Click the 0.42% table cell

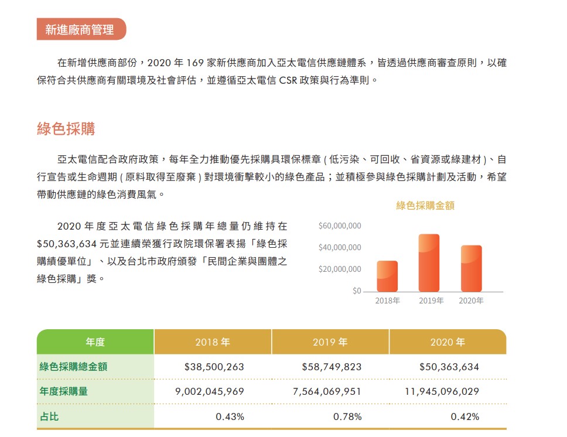tap(465, 416)
